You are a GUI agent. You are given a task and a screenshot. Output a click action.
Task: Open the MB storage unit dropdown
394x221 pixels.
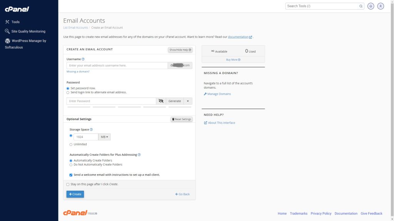104,137
